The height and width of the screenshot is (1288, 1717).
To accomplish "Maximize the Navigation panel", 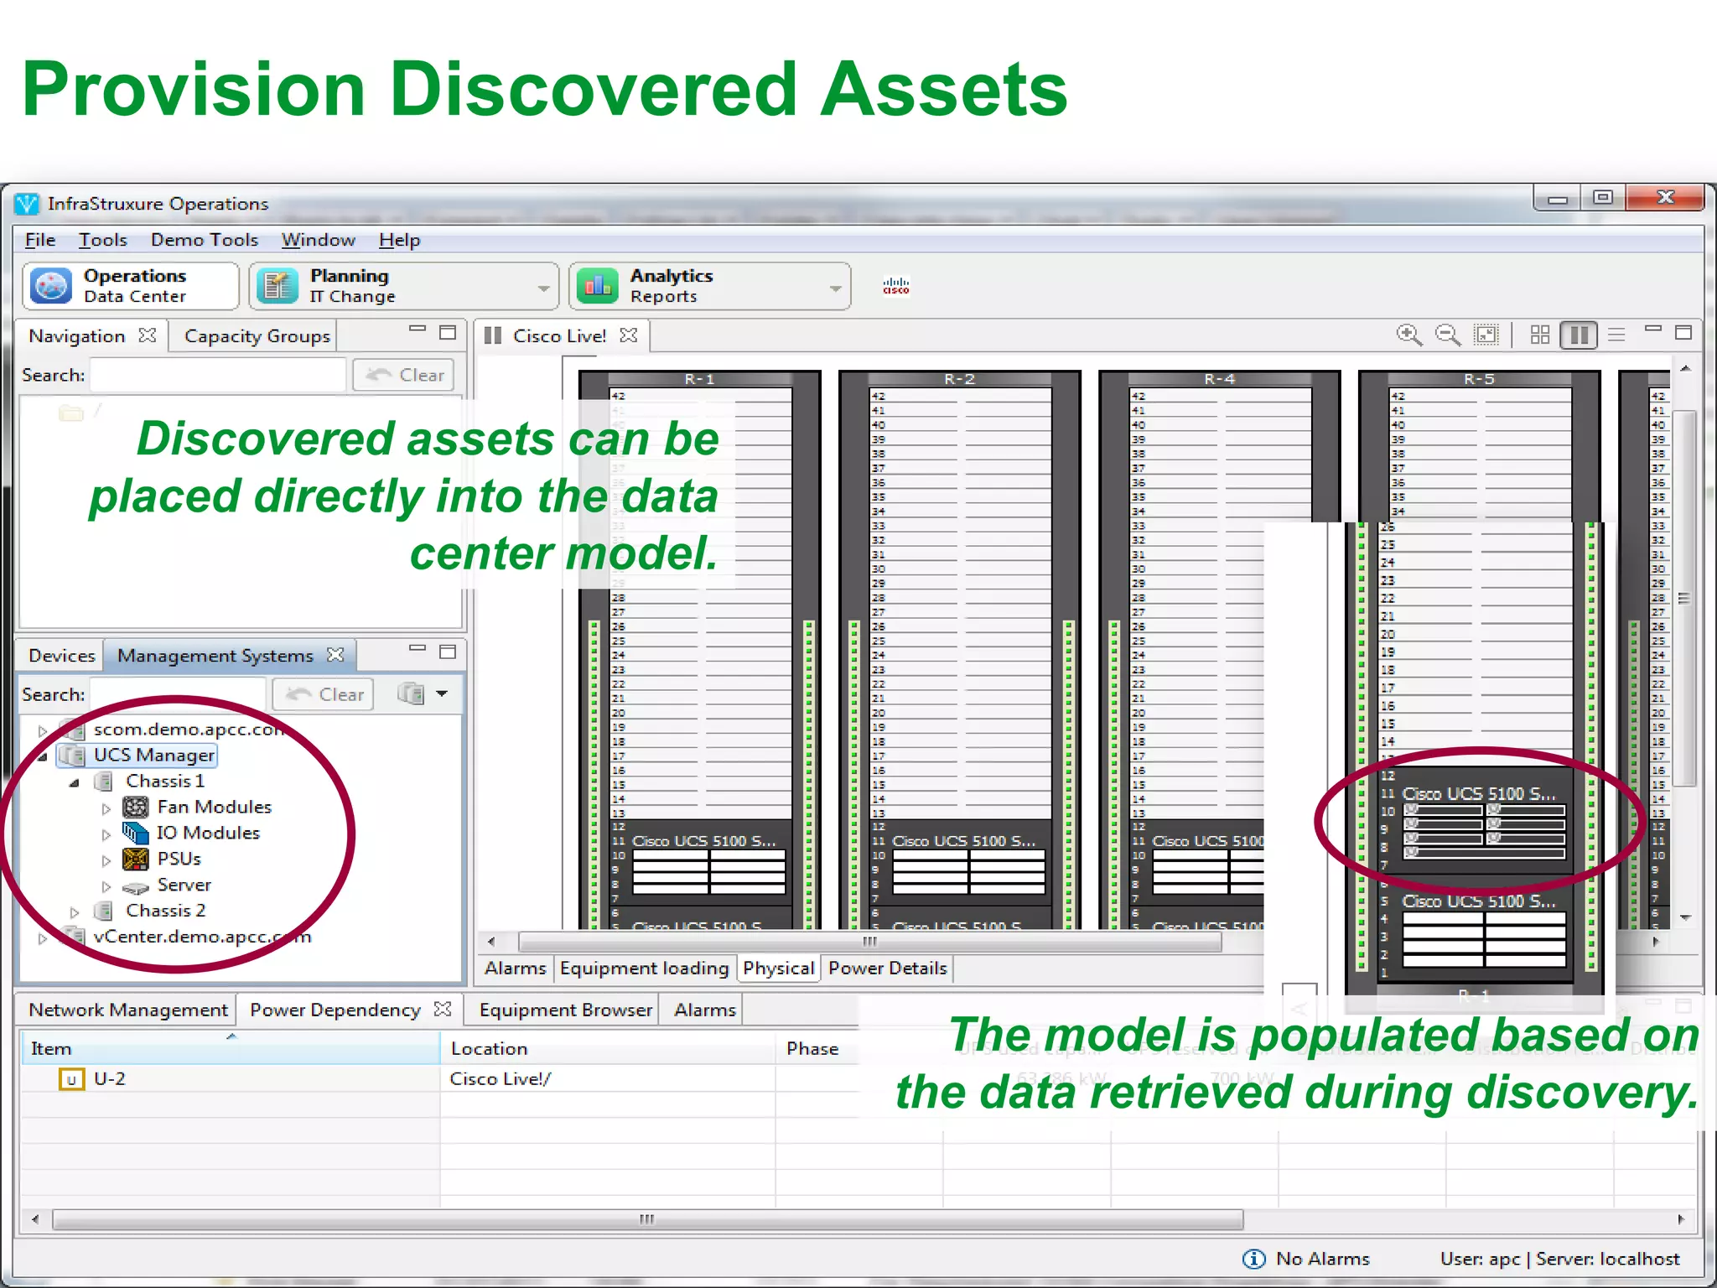I will [448, 332].
